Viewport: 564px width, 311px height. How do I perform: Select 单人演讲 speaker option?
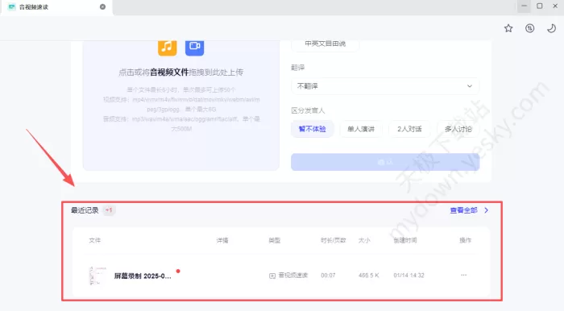pyautogui.click(x=361, y=129)
